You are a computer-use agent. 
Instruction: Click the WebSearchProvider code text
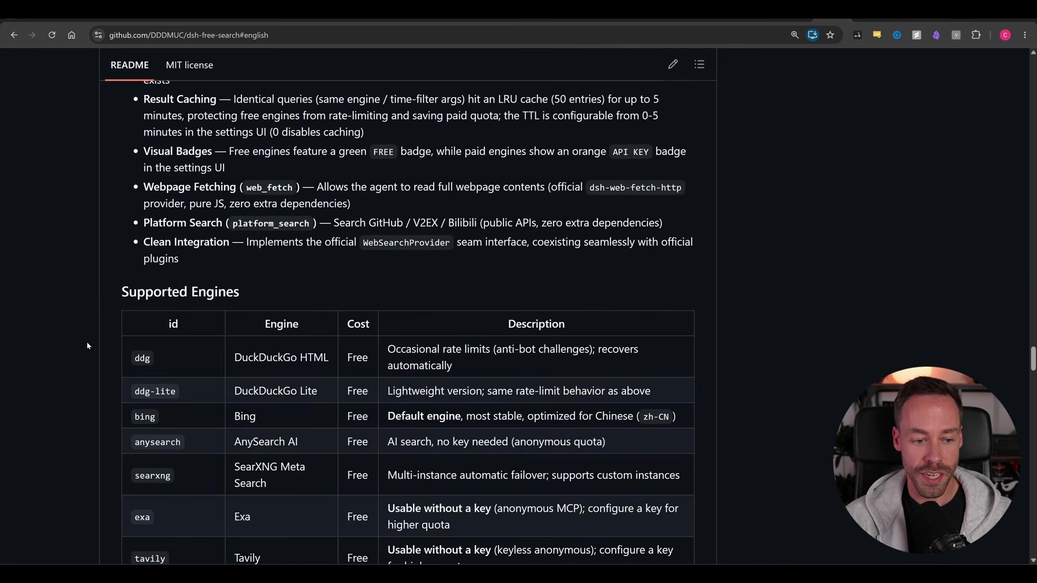click(x=406, y=242)
